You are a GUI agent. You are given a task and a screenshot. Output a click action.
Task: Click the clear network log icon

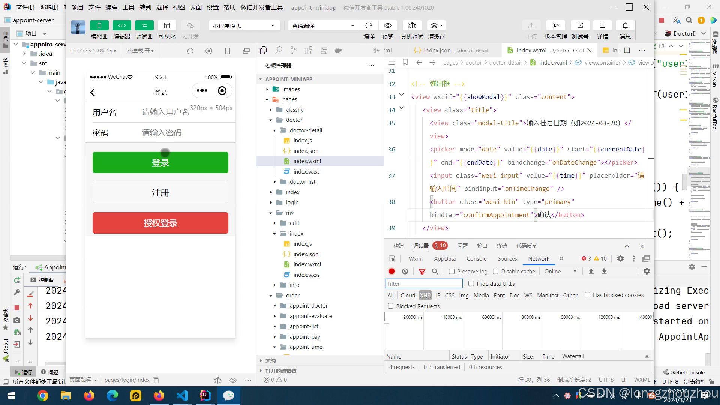click(x=405, y=271)
